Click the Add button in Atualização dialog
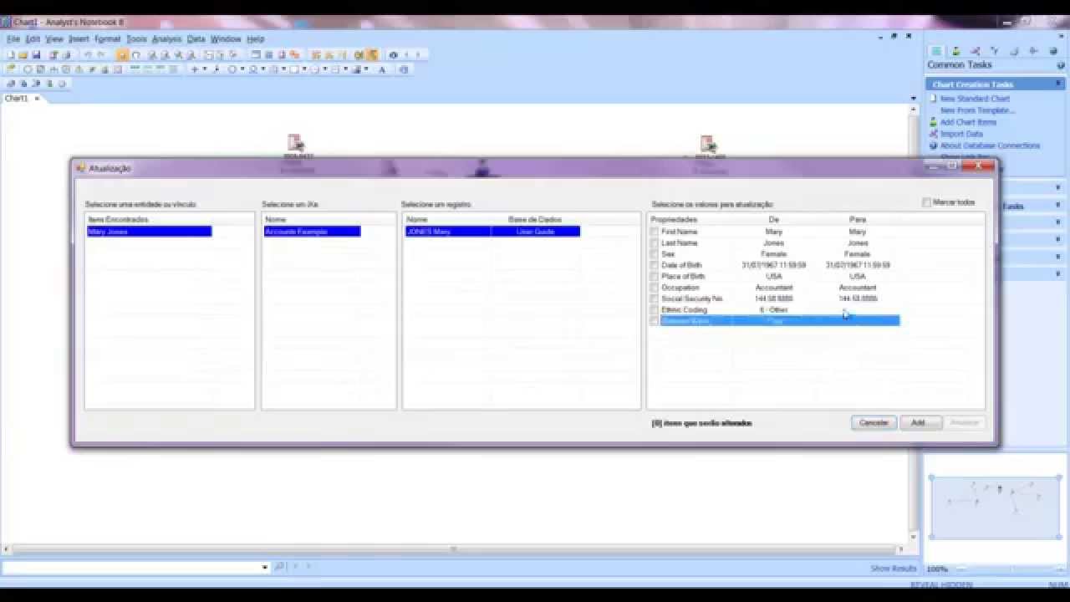Screen dimensions: 1070x602 (x=919, y=423)
